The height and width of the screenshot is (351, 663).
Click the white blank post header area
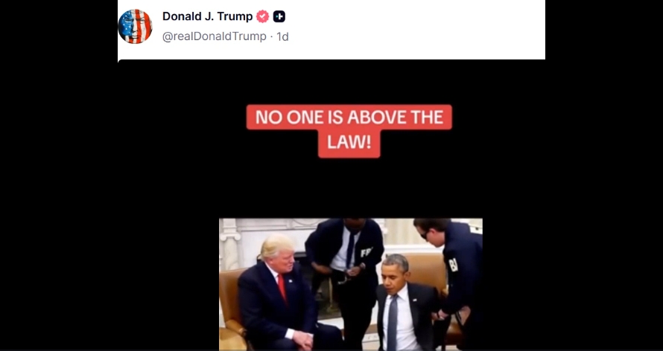pos(416,30)
